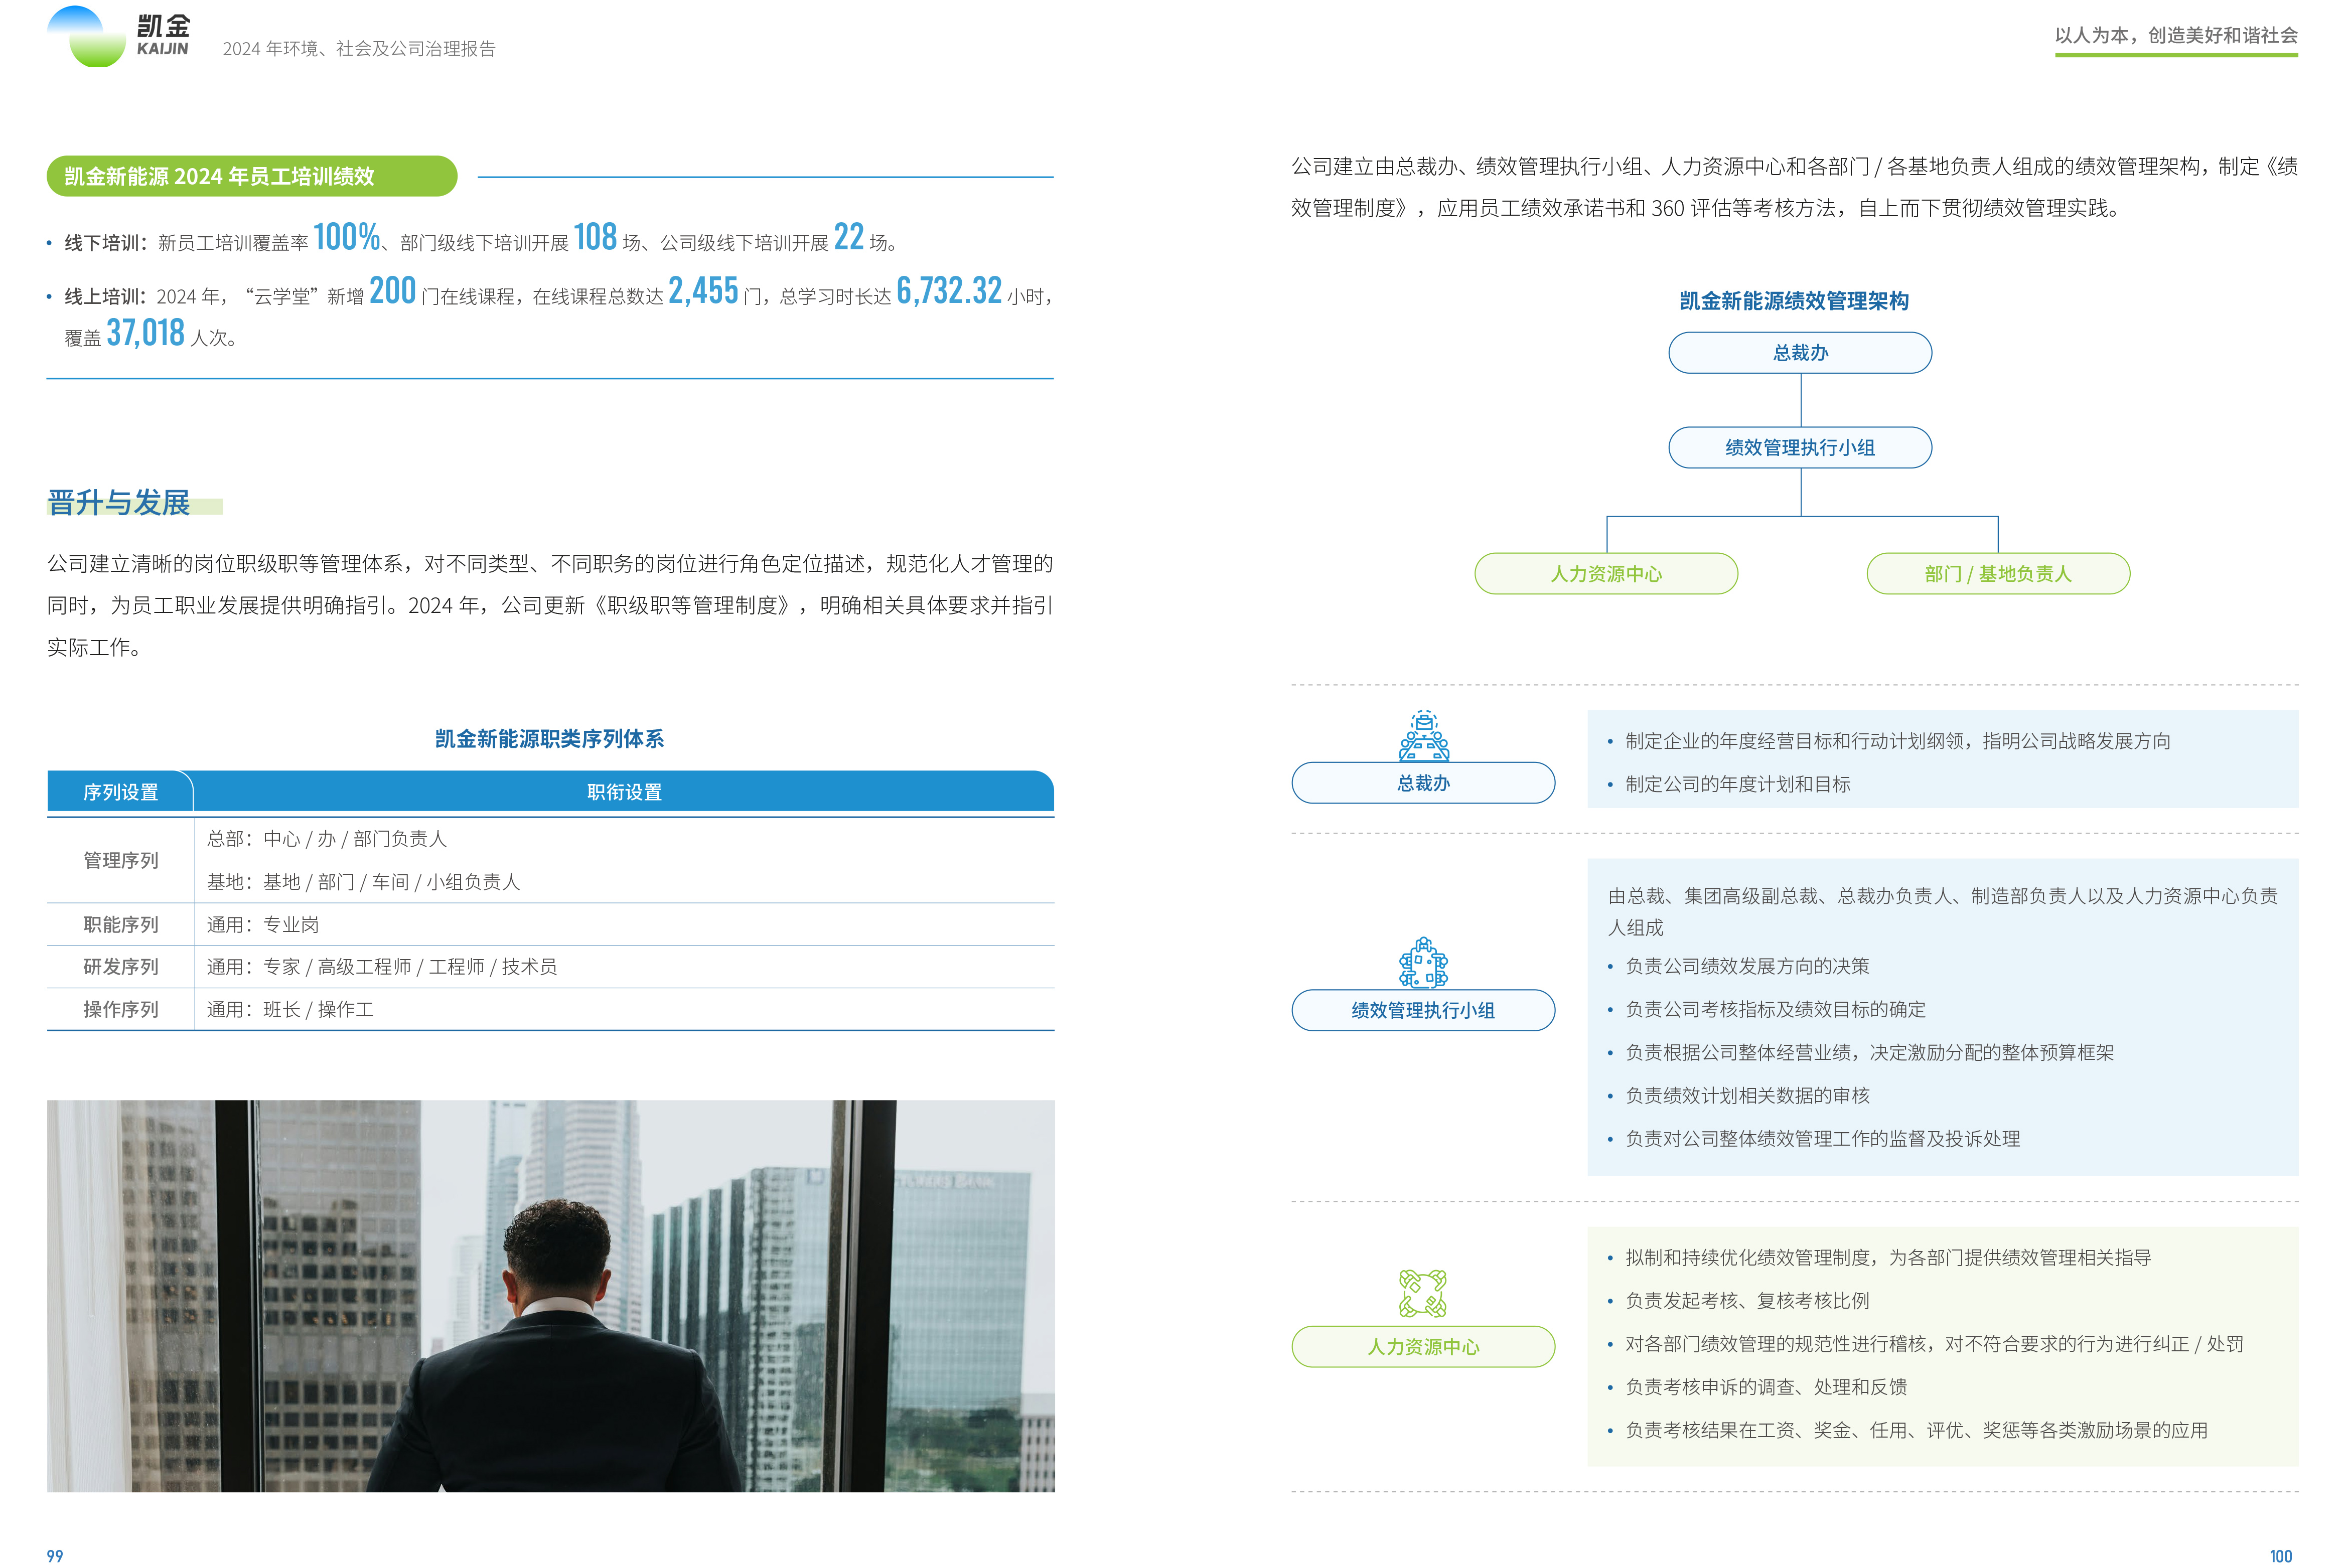Click the bullet 负责公司绩效发展方向的决策
Screen dimensions: 2351x1568
pos(1747,966)
